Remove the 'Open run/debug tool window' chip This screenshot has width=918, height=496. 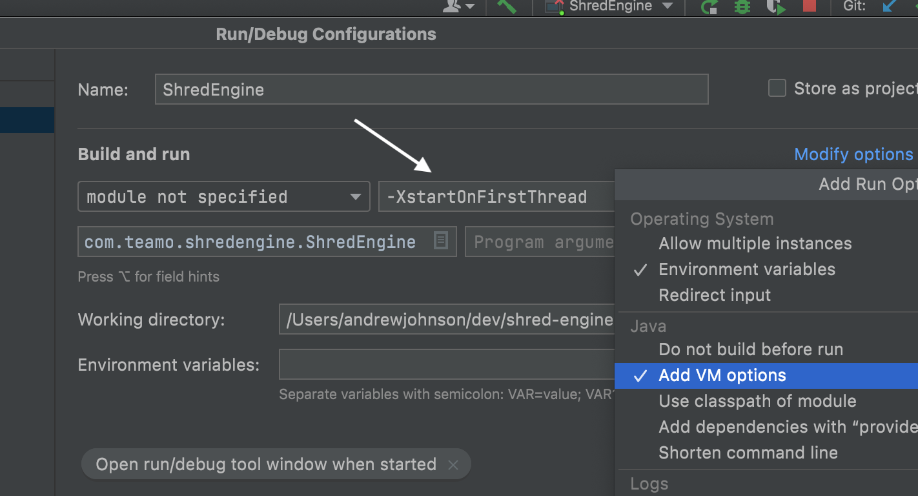point(453,465)
